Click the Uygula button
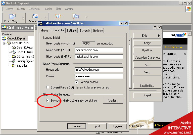This screenshot has height=135, width=193. tap(117, 126)
